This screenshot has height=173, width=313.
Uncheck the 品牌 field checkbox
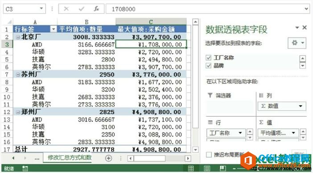pyautogui.click(x=208, y=66)
